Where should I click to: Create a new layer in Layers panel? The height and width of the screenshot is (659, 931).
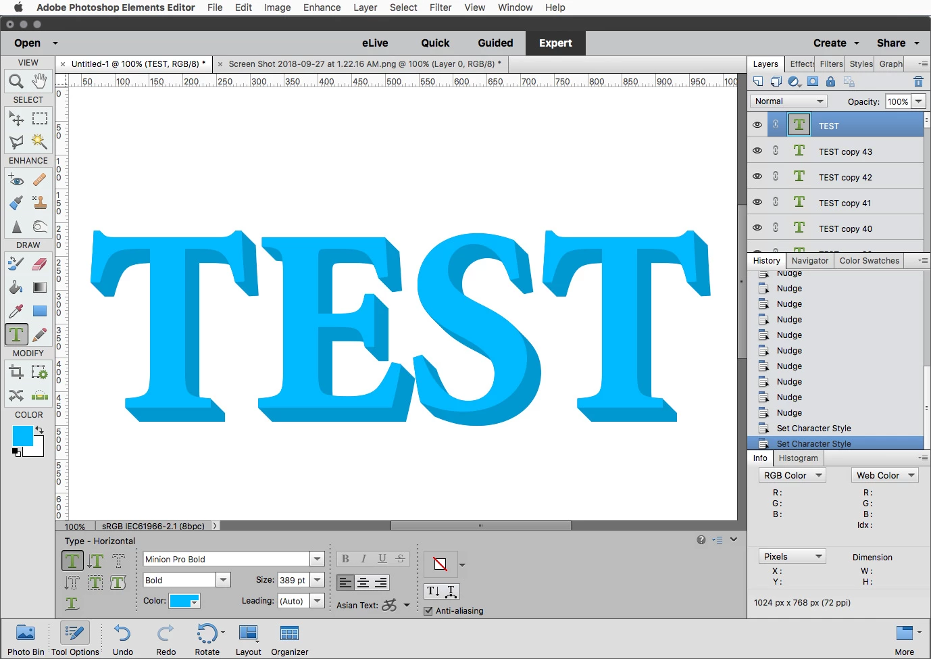point(758,82)
